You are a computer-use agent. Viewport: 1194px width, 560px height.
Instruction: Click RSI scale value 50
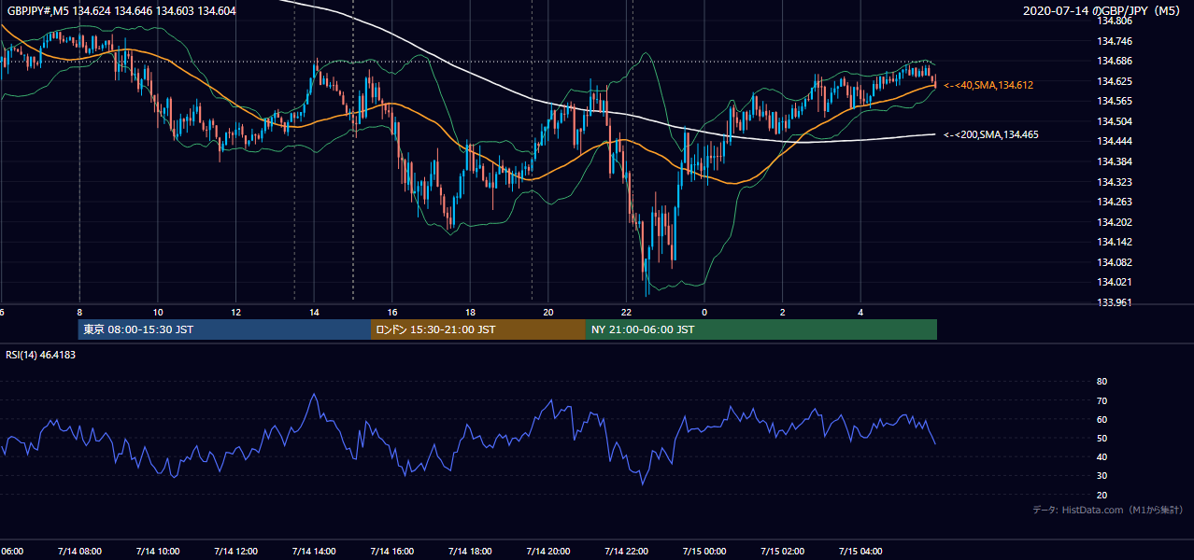pyautogui.click(x=1102, y=439)
